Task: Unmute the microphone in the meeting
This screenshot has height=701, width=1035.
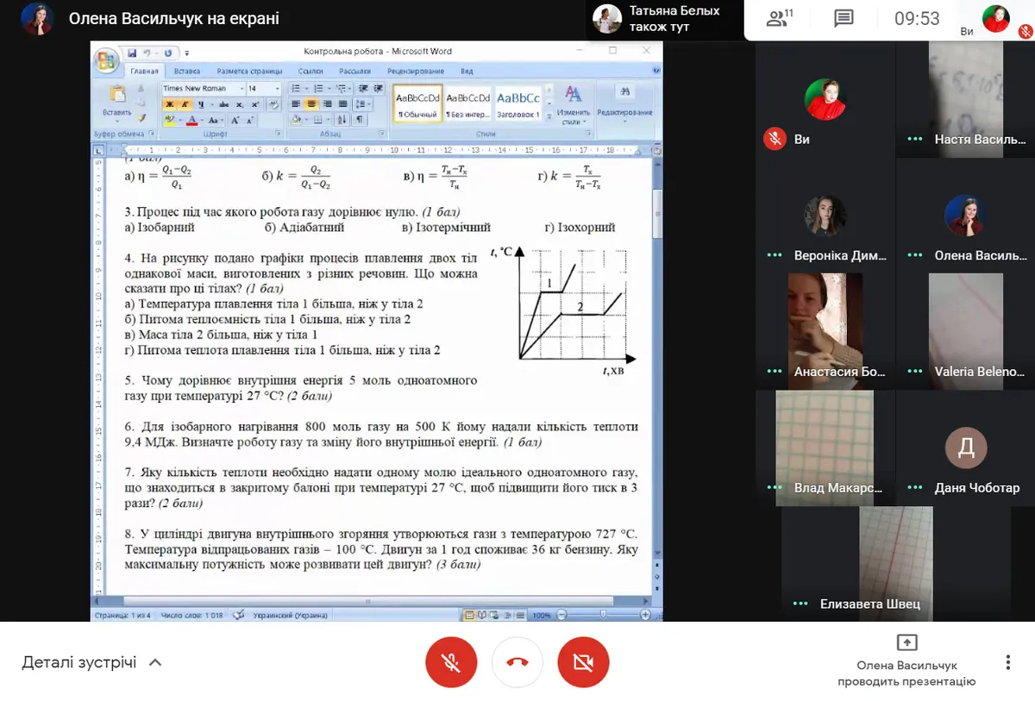Action: pos(450,662)
